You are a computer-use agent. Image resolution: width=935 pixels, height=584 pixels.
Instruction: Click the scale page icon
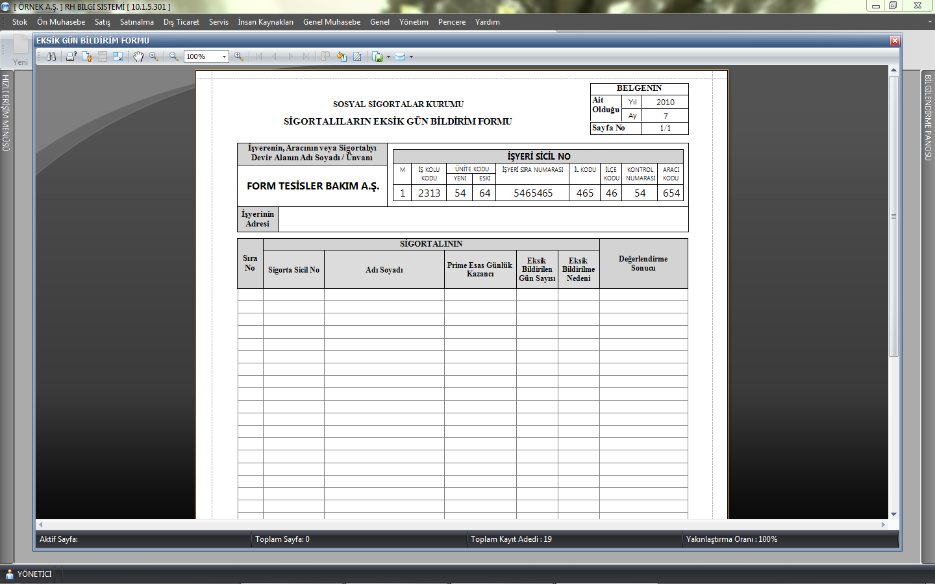(118, 56)
